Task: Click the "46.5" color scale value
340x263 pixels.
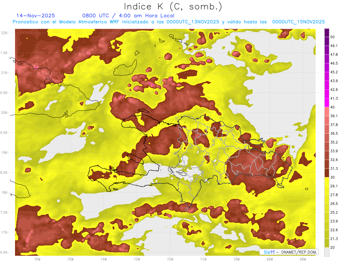Action: 334,63
